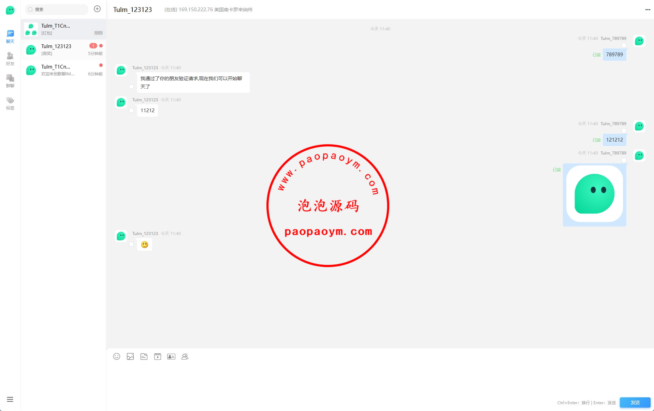Open the red packet group conversation
Screen dimensions: 654x411
pos(63,29)
